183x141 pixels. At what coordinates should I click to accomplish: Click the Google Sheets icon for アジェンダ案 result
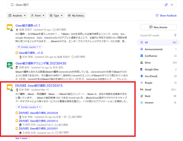(x=10, y=65)
